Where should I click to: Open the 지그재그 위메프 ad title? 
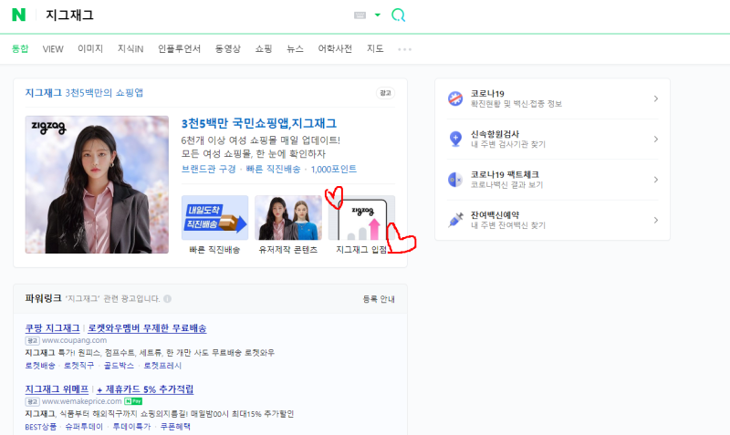(x=57, y=389)
